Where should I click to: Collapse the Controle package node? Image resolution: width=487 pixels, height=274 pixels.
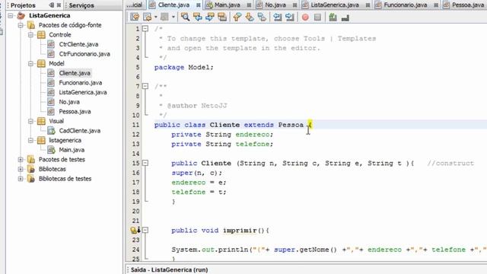[x=30, y=34]
